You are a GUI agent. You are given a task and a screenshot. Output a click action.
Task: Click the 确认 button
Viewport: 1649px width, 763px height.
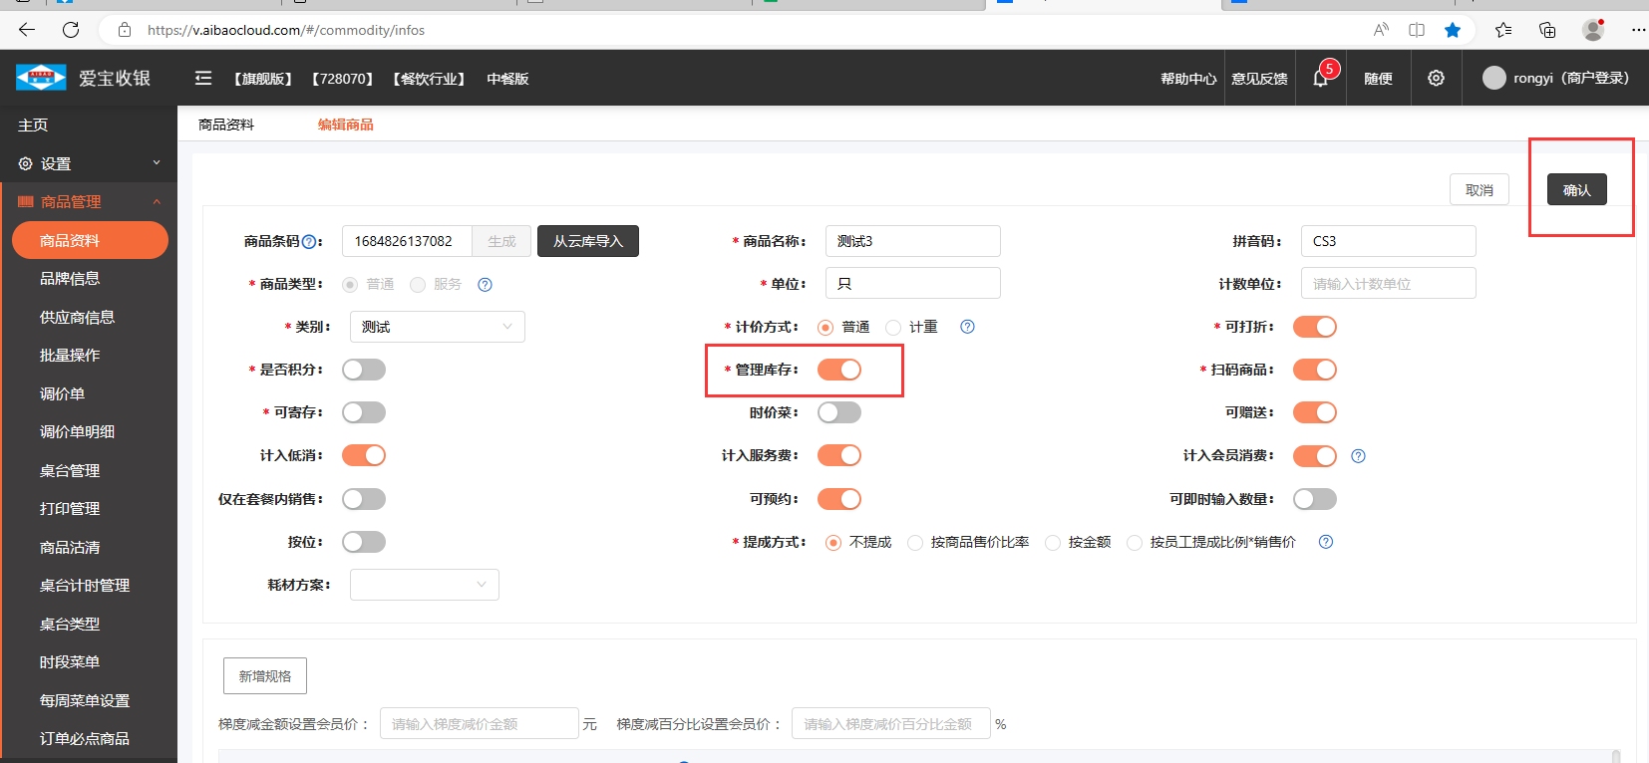(1576, 190)
